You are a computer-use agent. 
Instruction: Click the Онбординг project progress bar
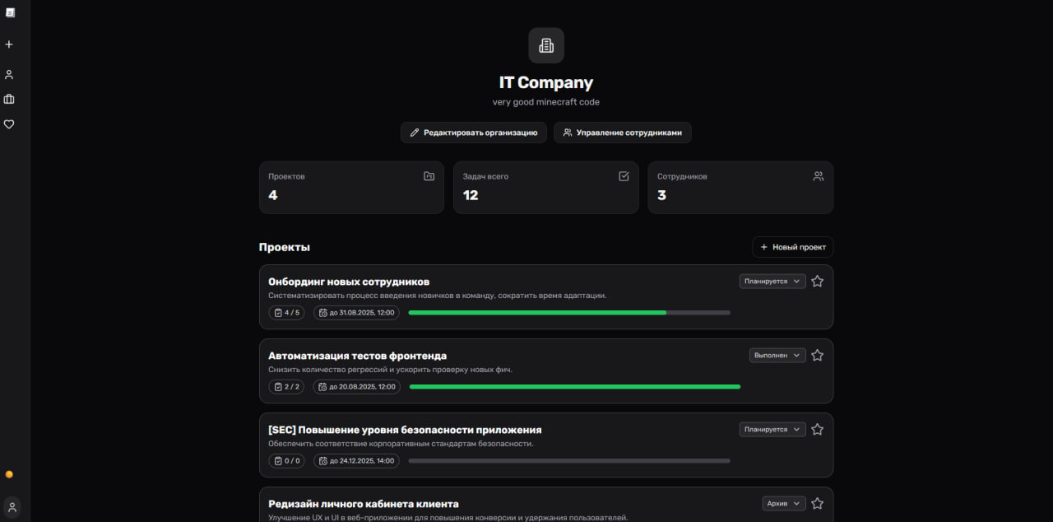click(x=568, y=313)
